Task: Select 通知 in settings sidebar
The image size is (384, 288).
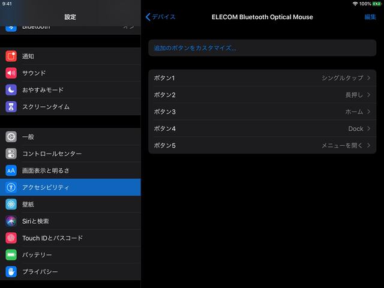Action: [70, 56]
